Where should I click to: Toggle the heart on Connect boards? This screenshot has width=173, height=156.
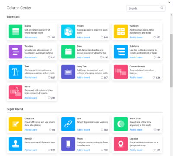(154, 78)
